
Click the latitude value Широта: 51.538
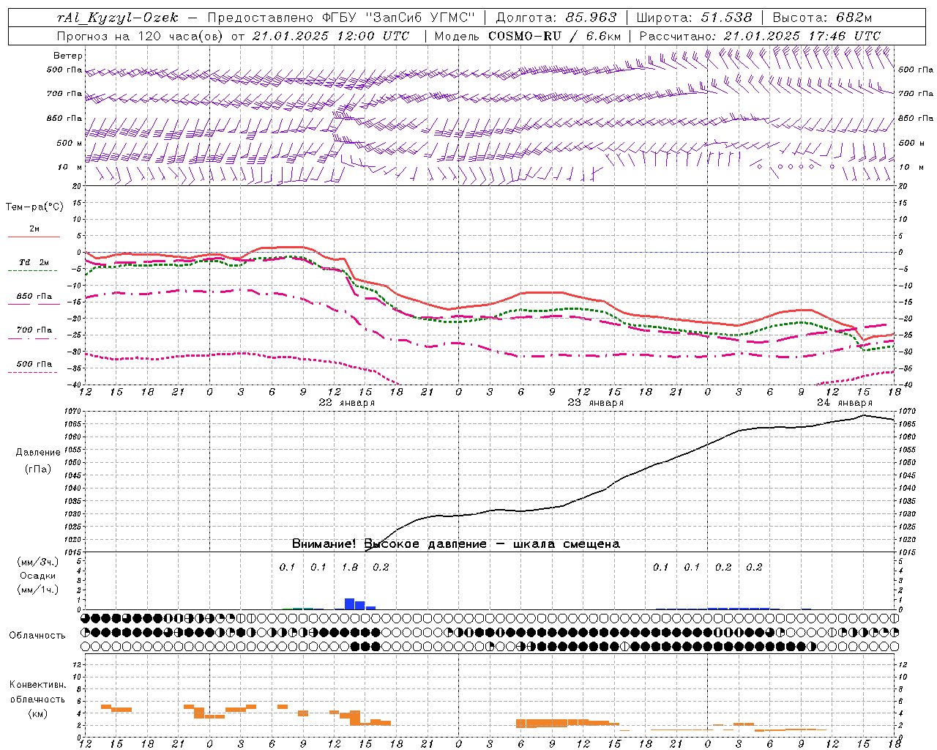tap(694, 18)
